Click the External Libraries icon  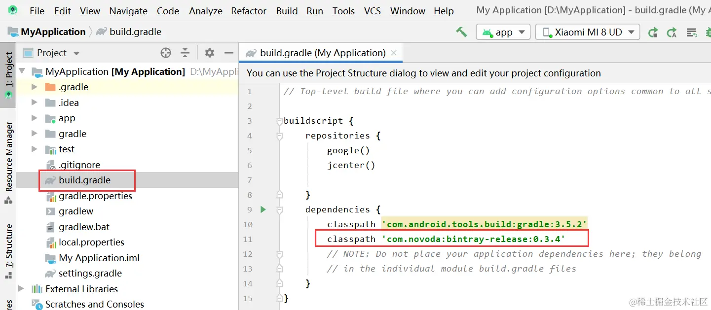pos(37,289)
